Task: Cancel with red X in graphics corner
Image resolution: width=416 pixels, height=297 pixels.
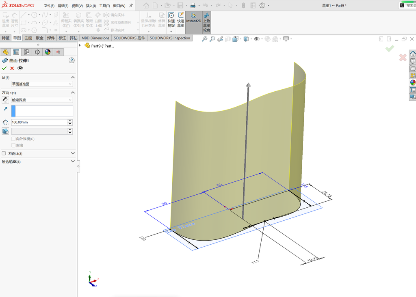Action: (x=403, y=58)
